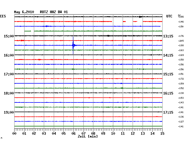Select the '16:00' local time label
185x141 pixels.
(x=9, y=55)
